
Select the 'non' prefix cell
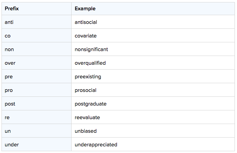click(x=36, y=49)
